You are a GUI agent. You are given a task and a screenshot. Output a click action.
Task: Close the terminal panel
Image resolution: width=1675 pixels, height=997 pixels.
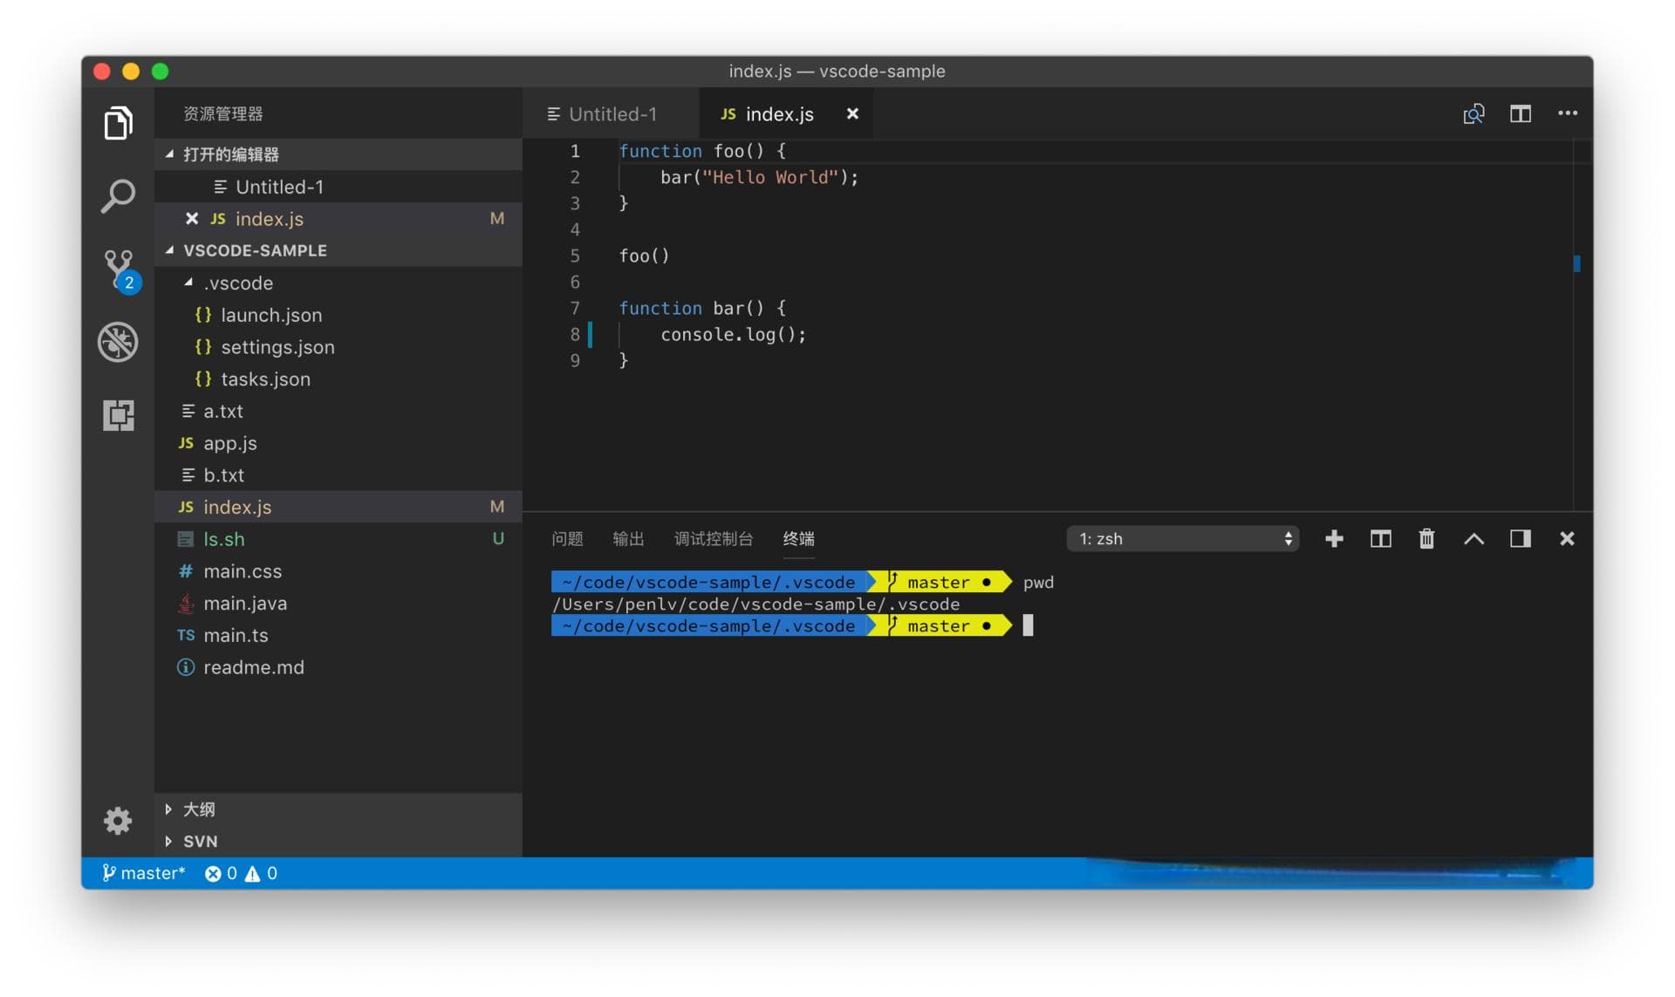point(1567,538)
